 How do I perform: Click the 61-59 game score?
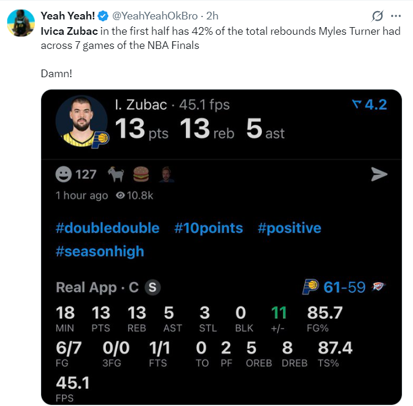[345, 287]
